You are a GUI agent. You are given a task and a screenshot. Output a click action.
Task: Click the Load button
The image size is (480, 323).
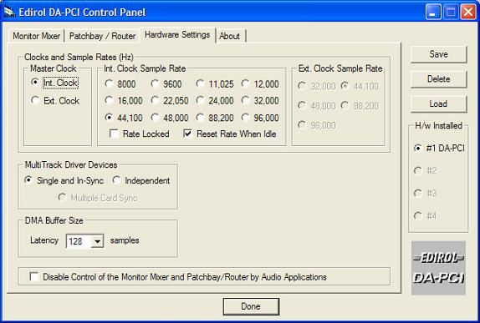(438, 103)
